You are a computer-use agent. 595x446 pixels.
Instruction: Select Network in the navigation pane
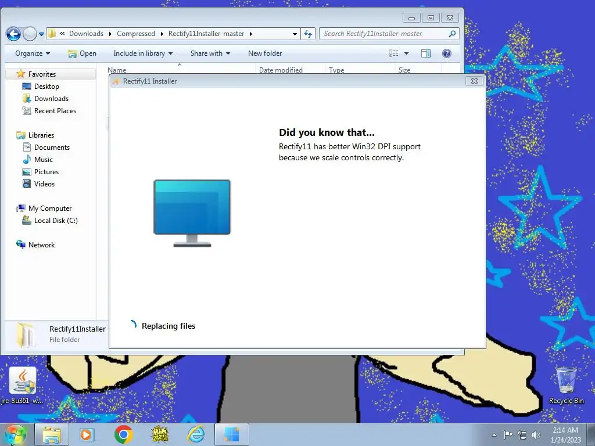point(41,245)
